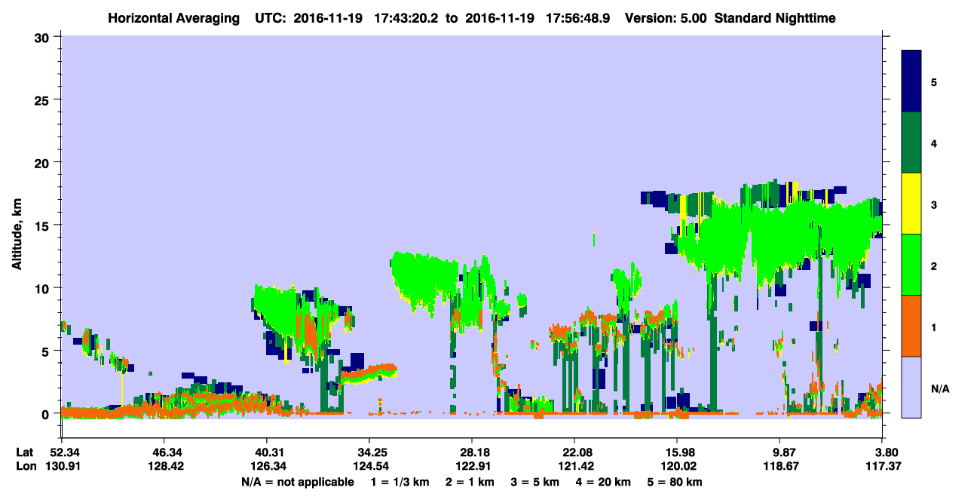Image resolution: width=980 pixels, height=503 pixels.
Task: Click the lavender N/A legend swatch
Action: 912,387
